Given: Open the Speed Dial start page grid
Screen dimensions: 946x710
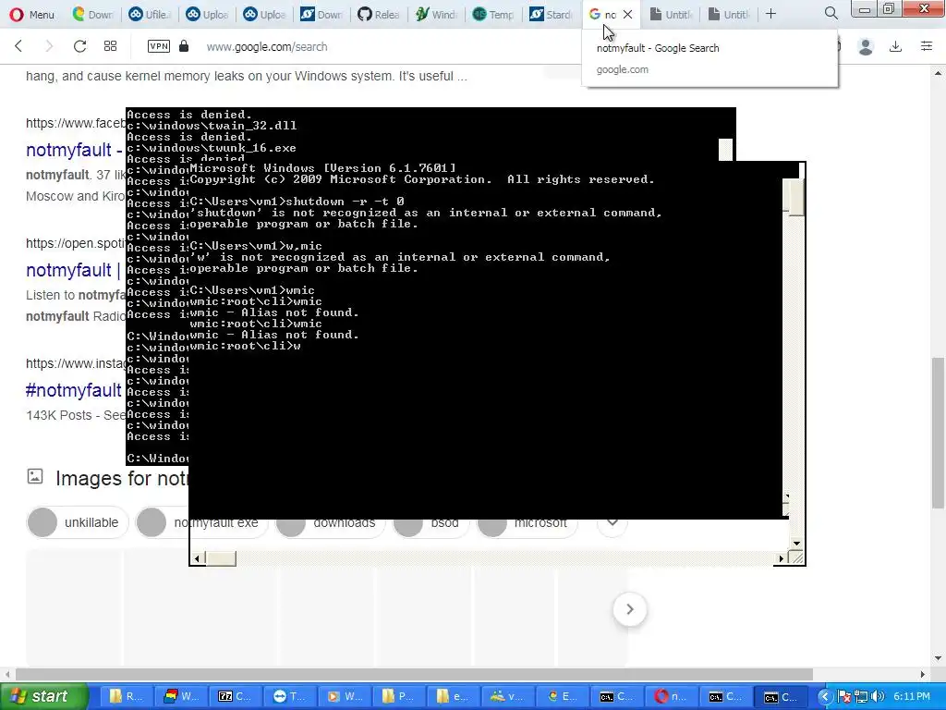Looking at the screenshot, I should click(111, 46).
